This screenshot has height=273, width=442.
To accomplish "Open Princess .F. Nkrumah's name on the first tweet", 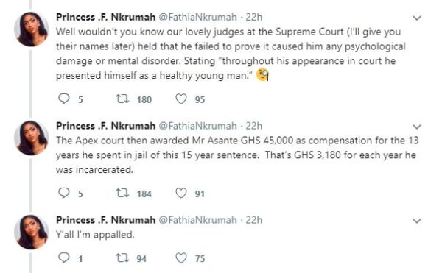I will point(105,17).
